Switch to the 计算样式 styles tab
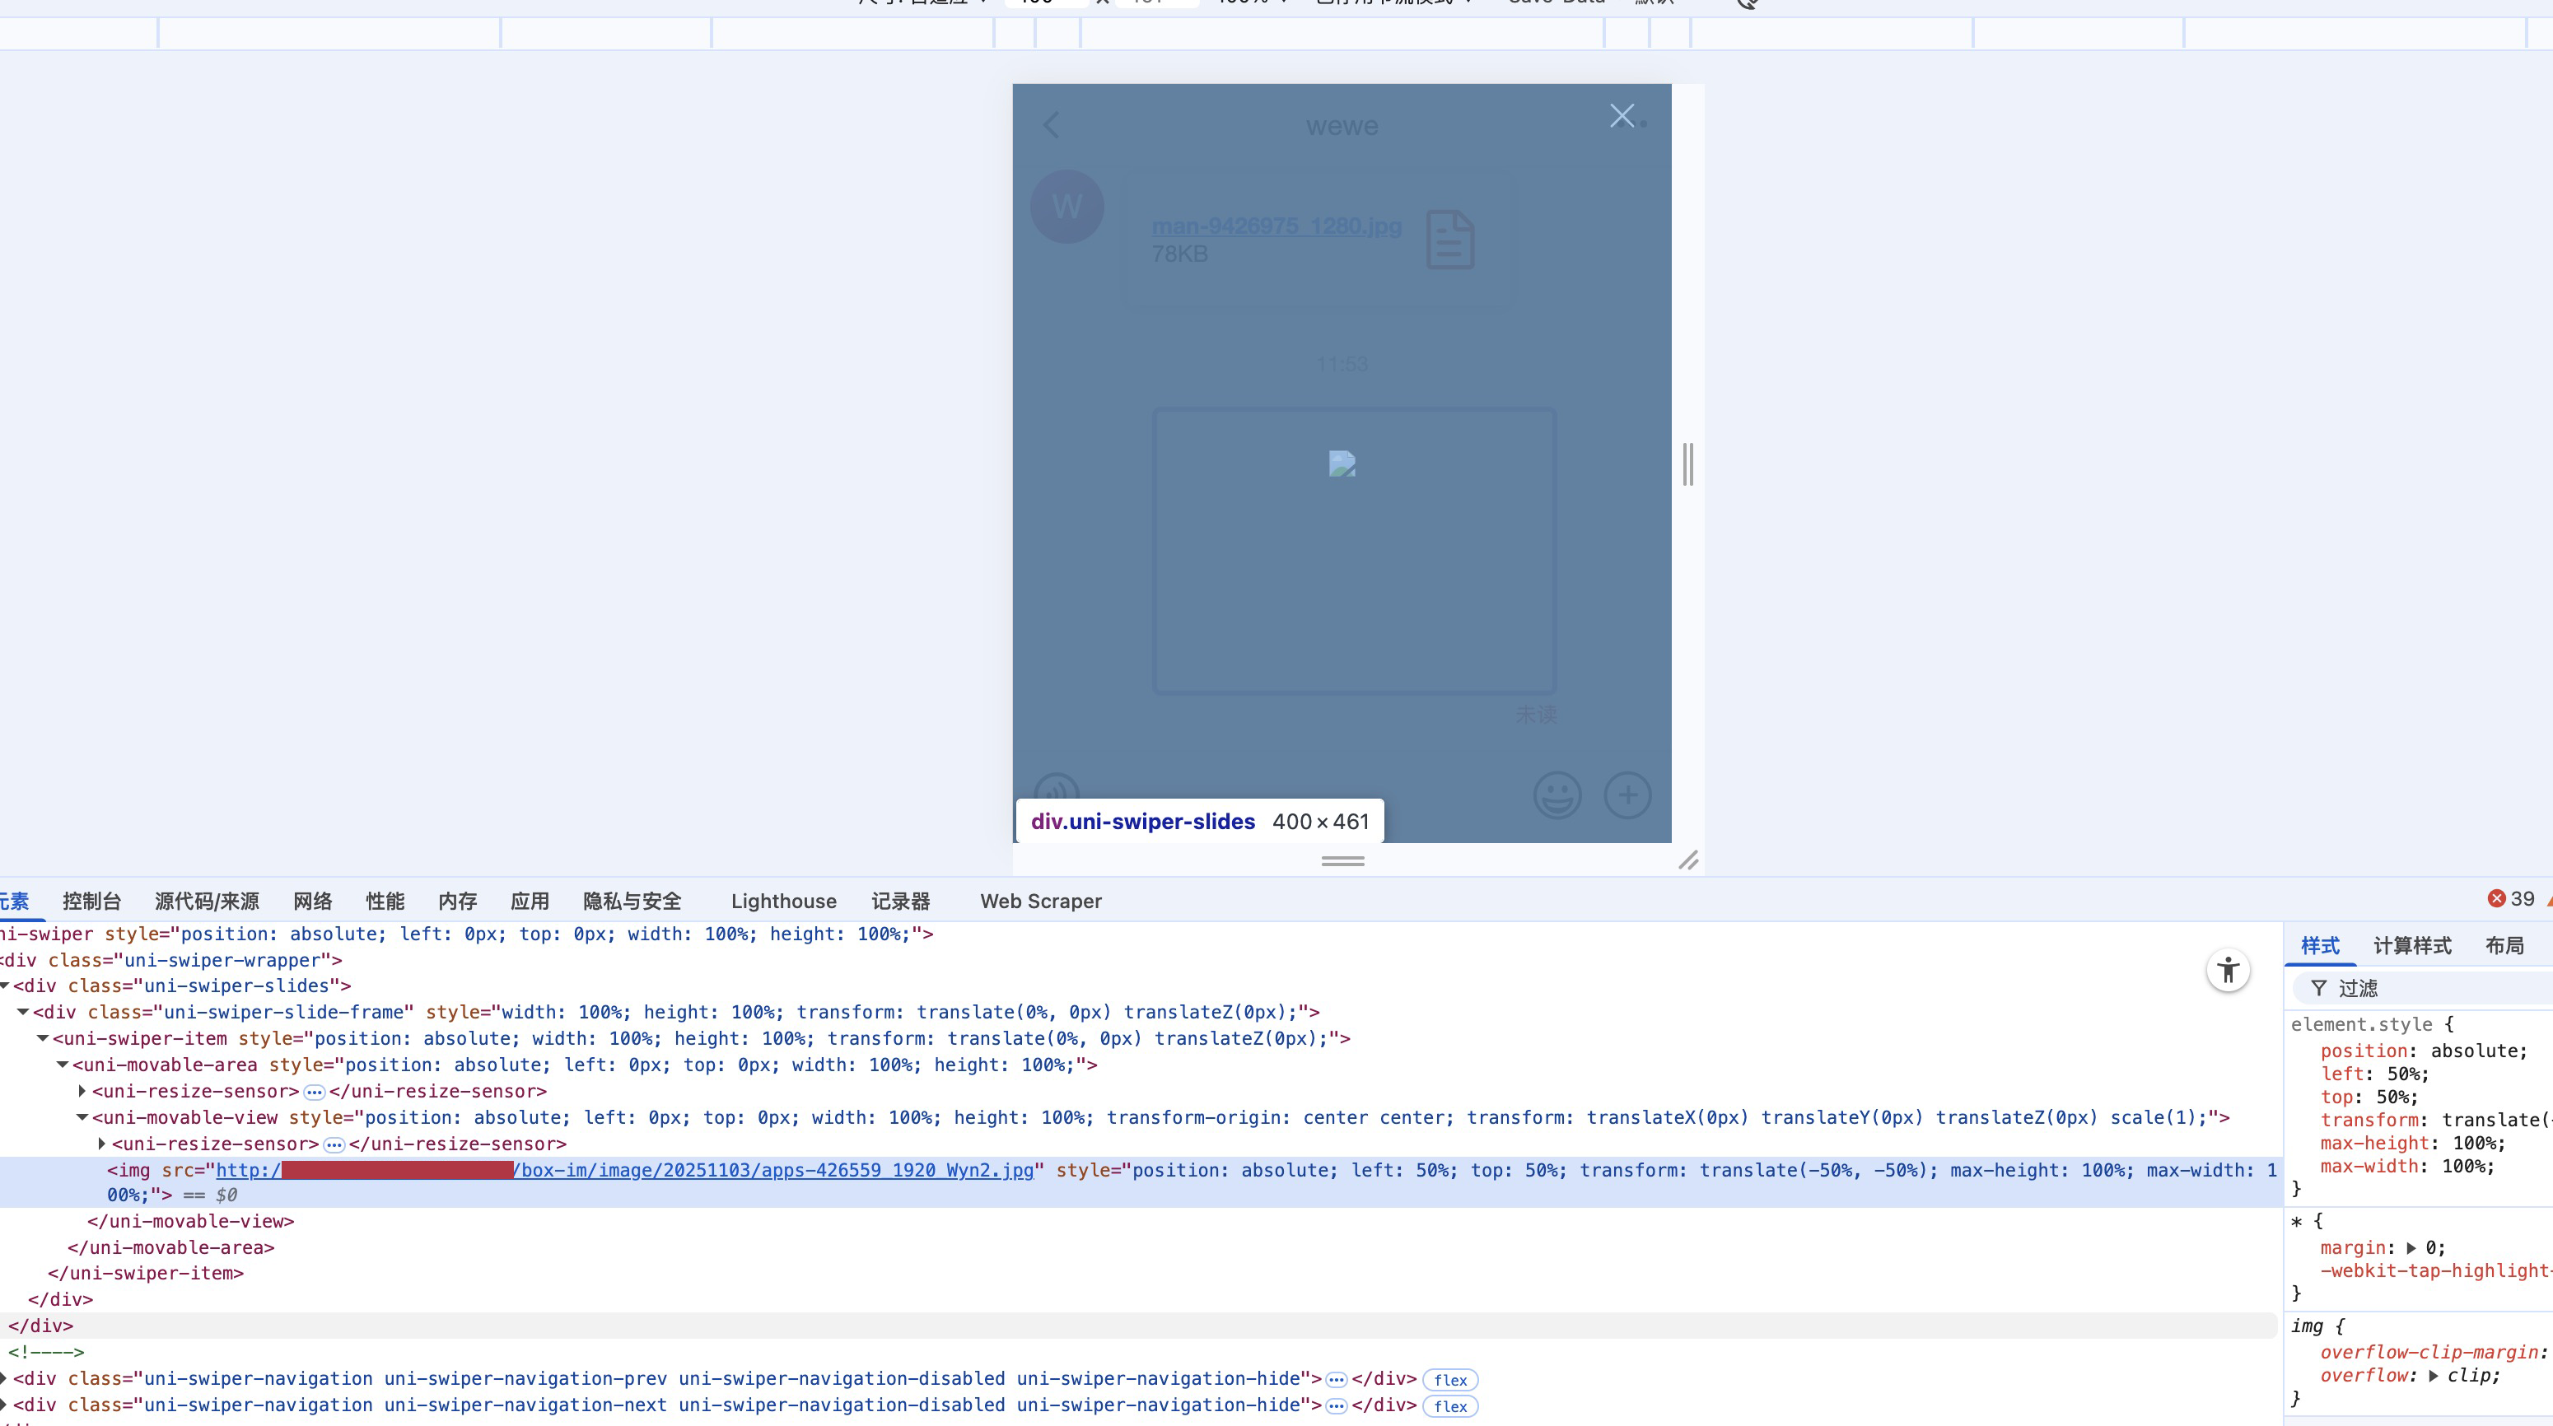Image resolution: width=2553 pixels, height=1426 pixels. 2411,945
